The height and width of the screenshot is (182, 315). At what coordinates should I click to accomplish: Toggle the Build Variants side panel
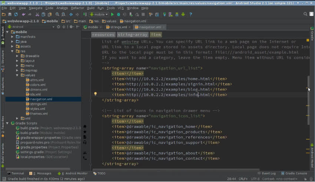click(x=3, y=153)
